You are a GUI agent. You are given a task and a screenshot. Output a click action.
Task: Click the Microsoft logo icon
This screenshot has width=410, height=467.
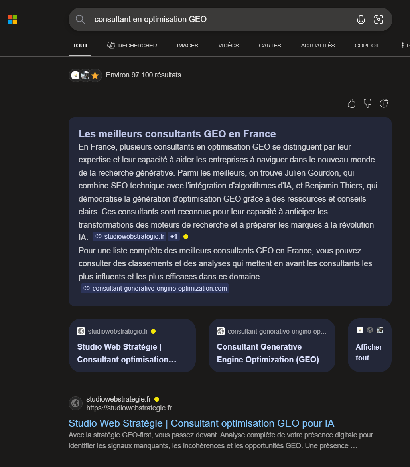tap(12, 19)
